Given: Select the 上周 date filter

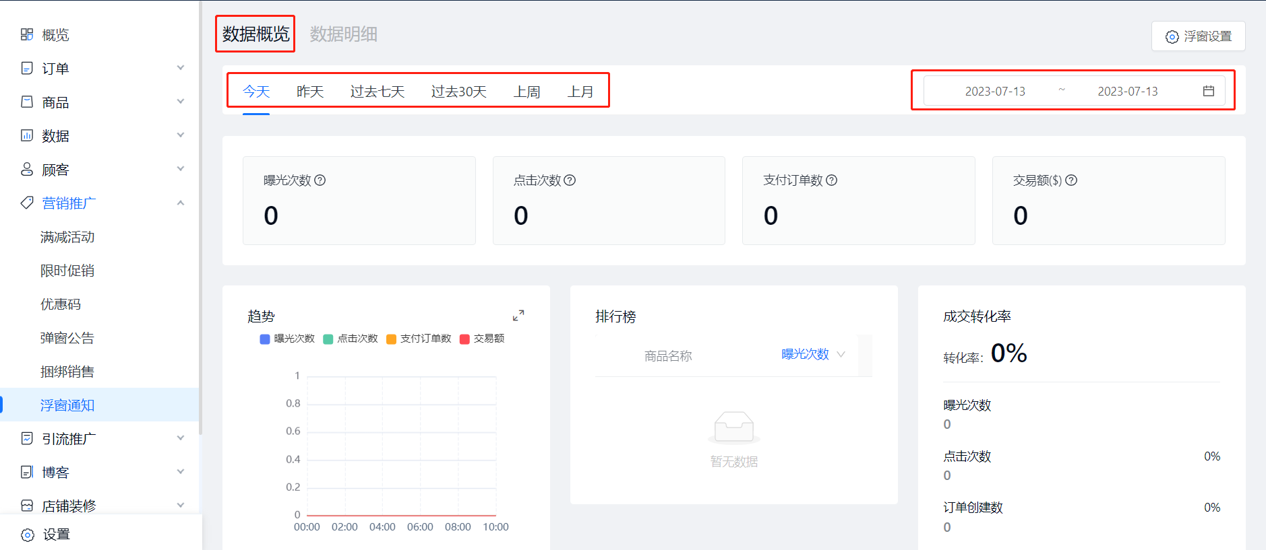Looking at the screenshot, I should point(526,92).
